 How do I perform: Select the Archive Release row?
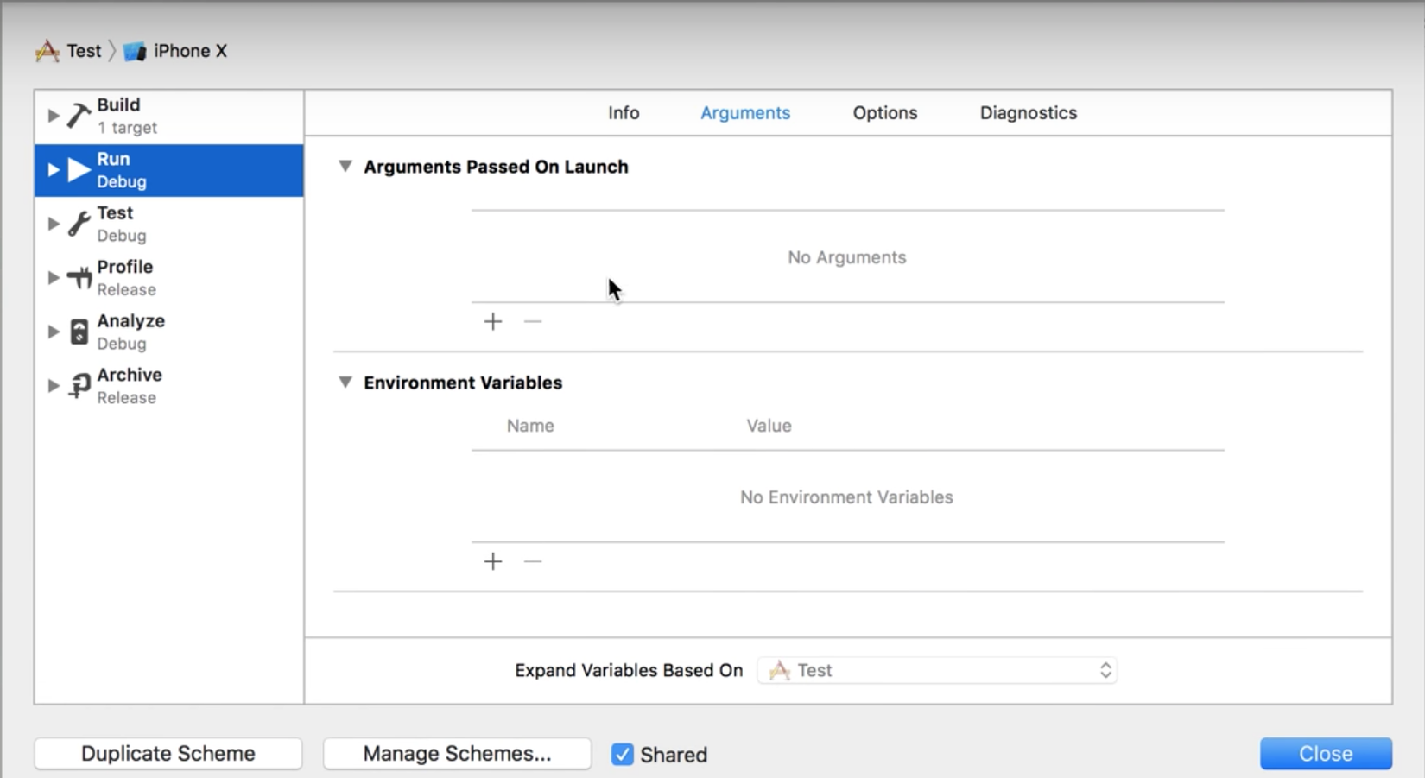[169, 386]
